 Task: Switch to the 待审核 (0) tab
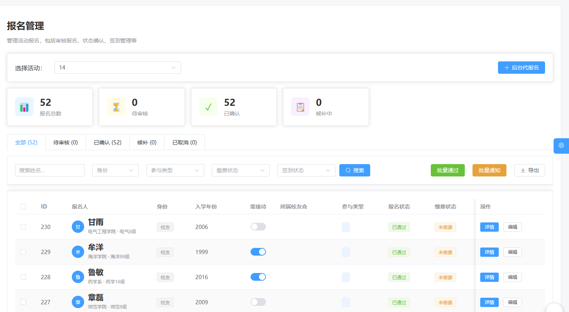(66, 142)
